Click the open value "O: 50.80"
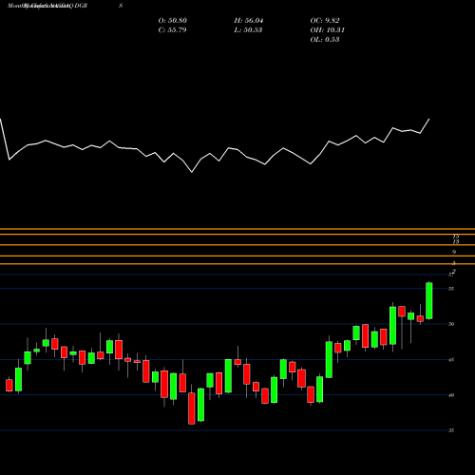475x475 pixels. [173, 21]
